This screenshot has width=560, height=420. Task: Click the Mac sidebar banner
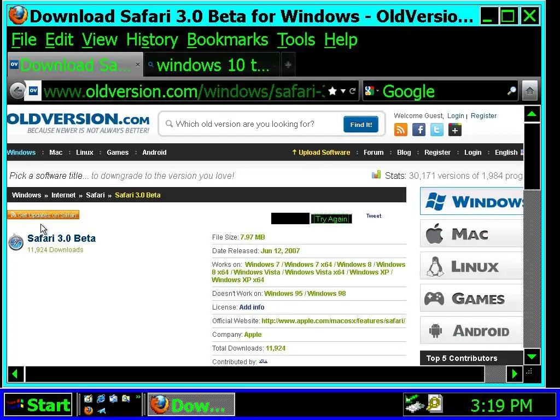point(472,234)
